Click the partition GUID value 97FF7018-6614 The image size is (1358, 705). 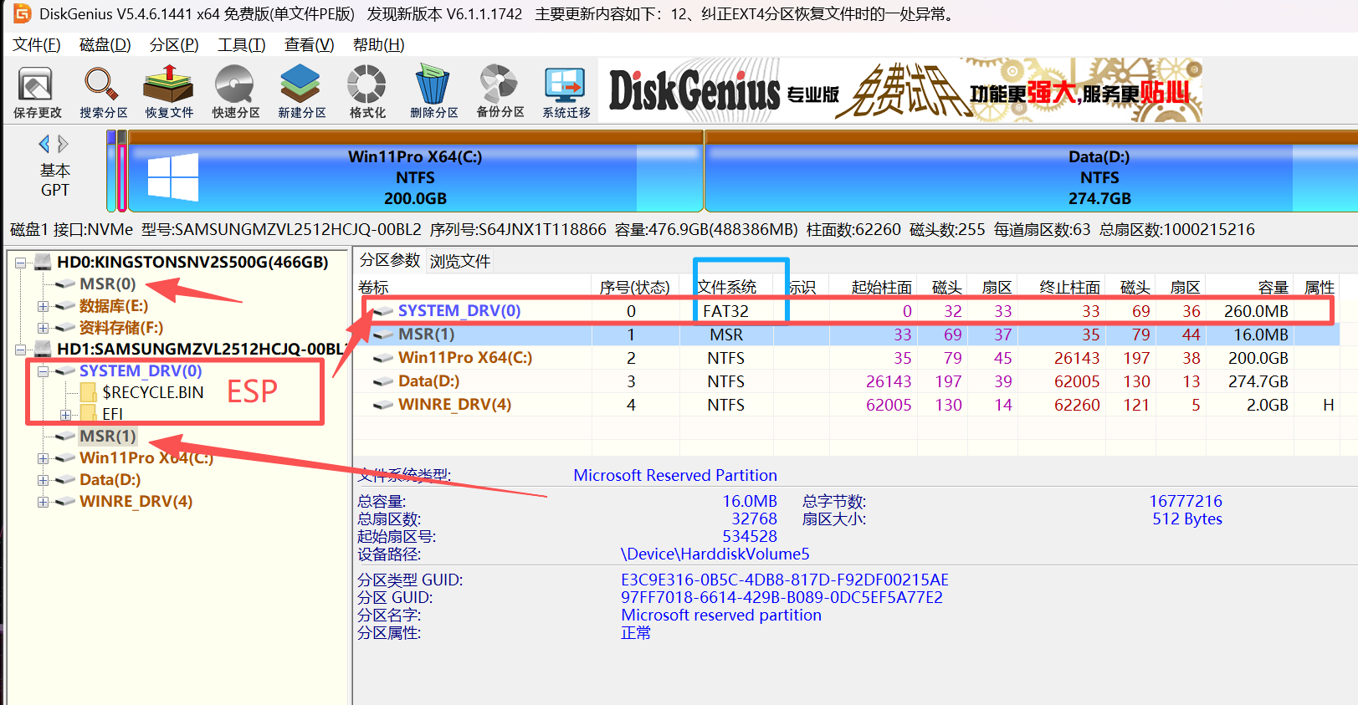[781, 597]
